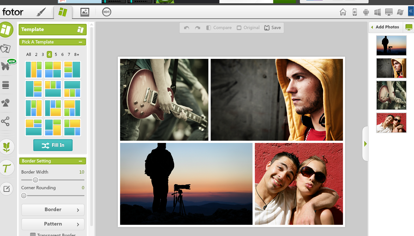Choose last template in second row
This screenshot has width=414, height=236.
click(x=72, y=89)
